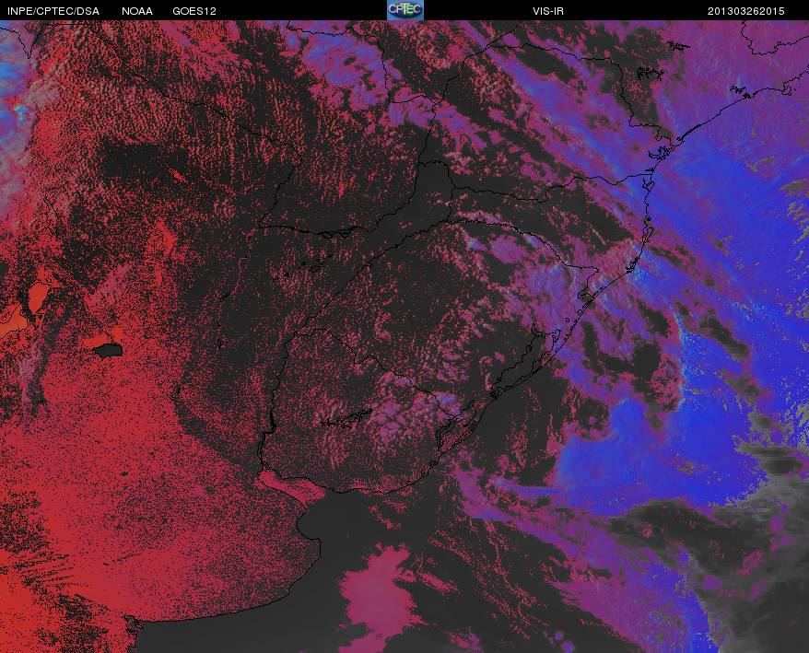This screenshot has height=653, width=809.
Task: Click the small dark reservoir inside Uruguay
Action: 346,418
